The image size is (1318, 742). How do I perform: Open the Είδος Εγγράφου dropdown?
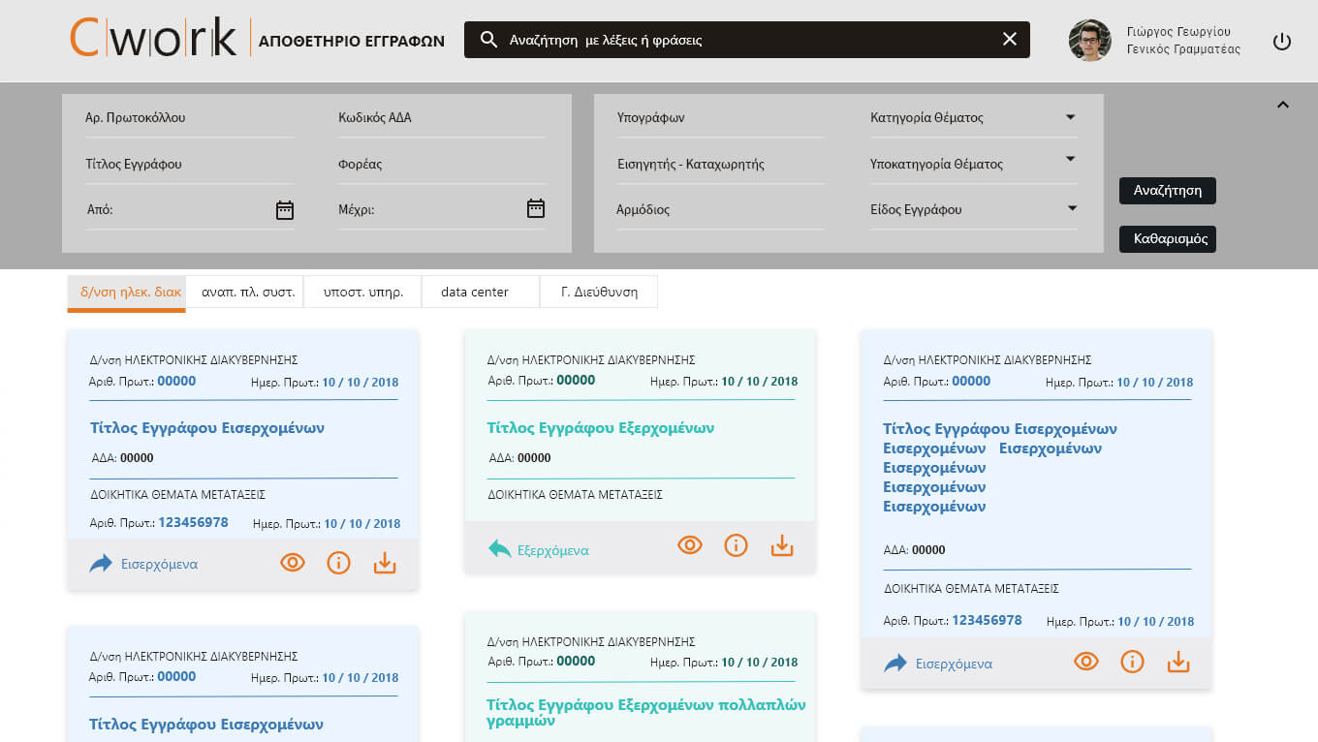click(x=1072, y=208)
